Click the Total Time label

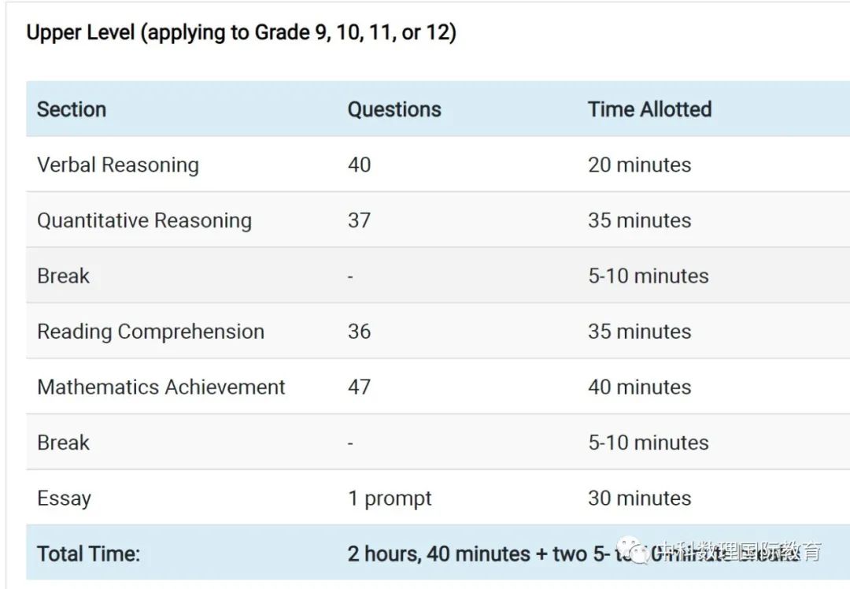(88, 554)
